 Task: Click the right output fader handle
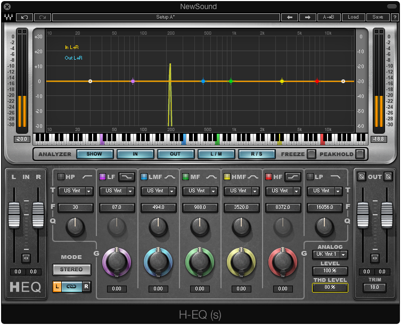[387, 215]
